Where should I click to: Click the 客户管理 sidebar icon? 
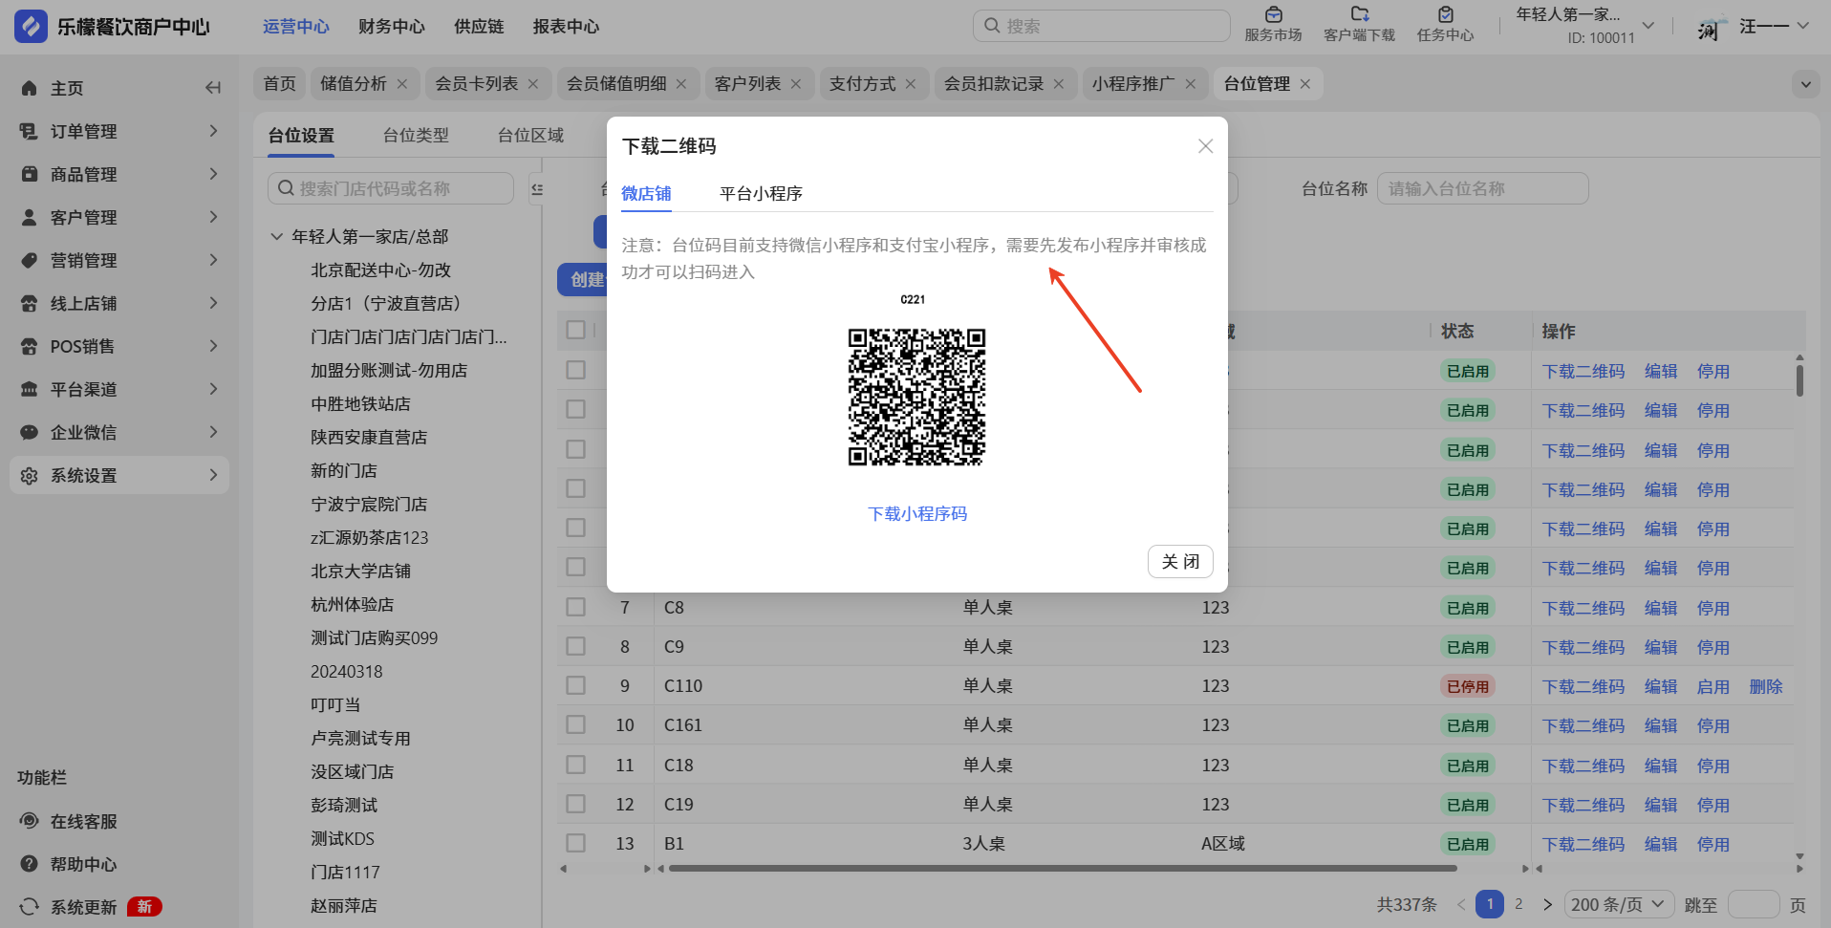click(x=29, y=217)
